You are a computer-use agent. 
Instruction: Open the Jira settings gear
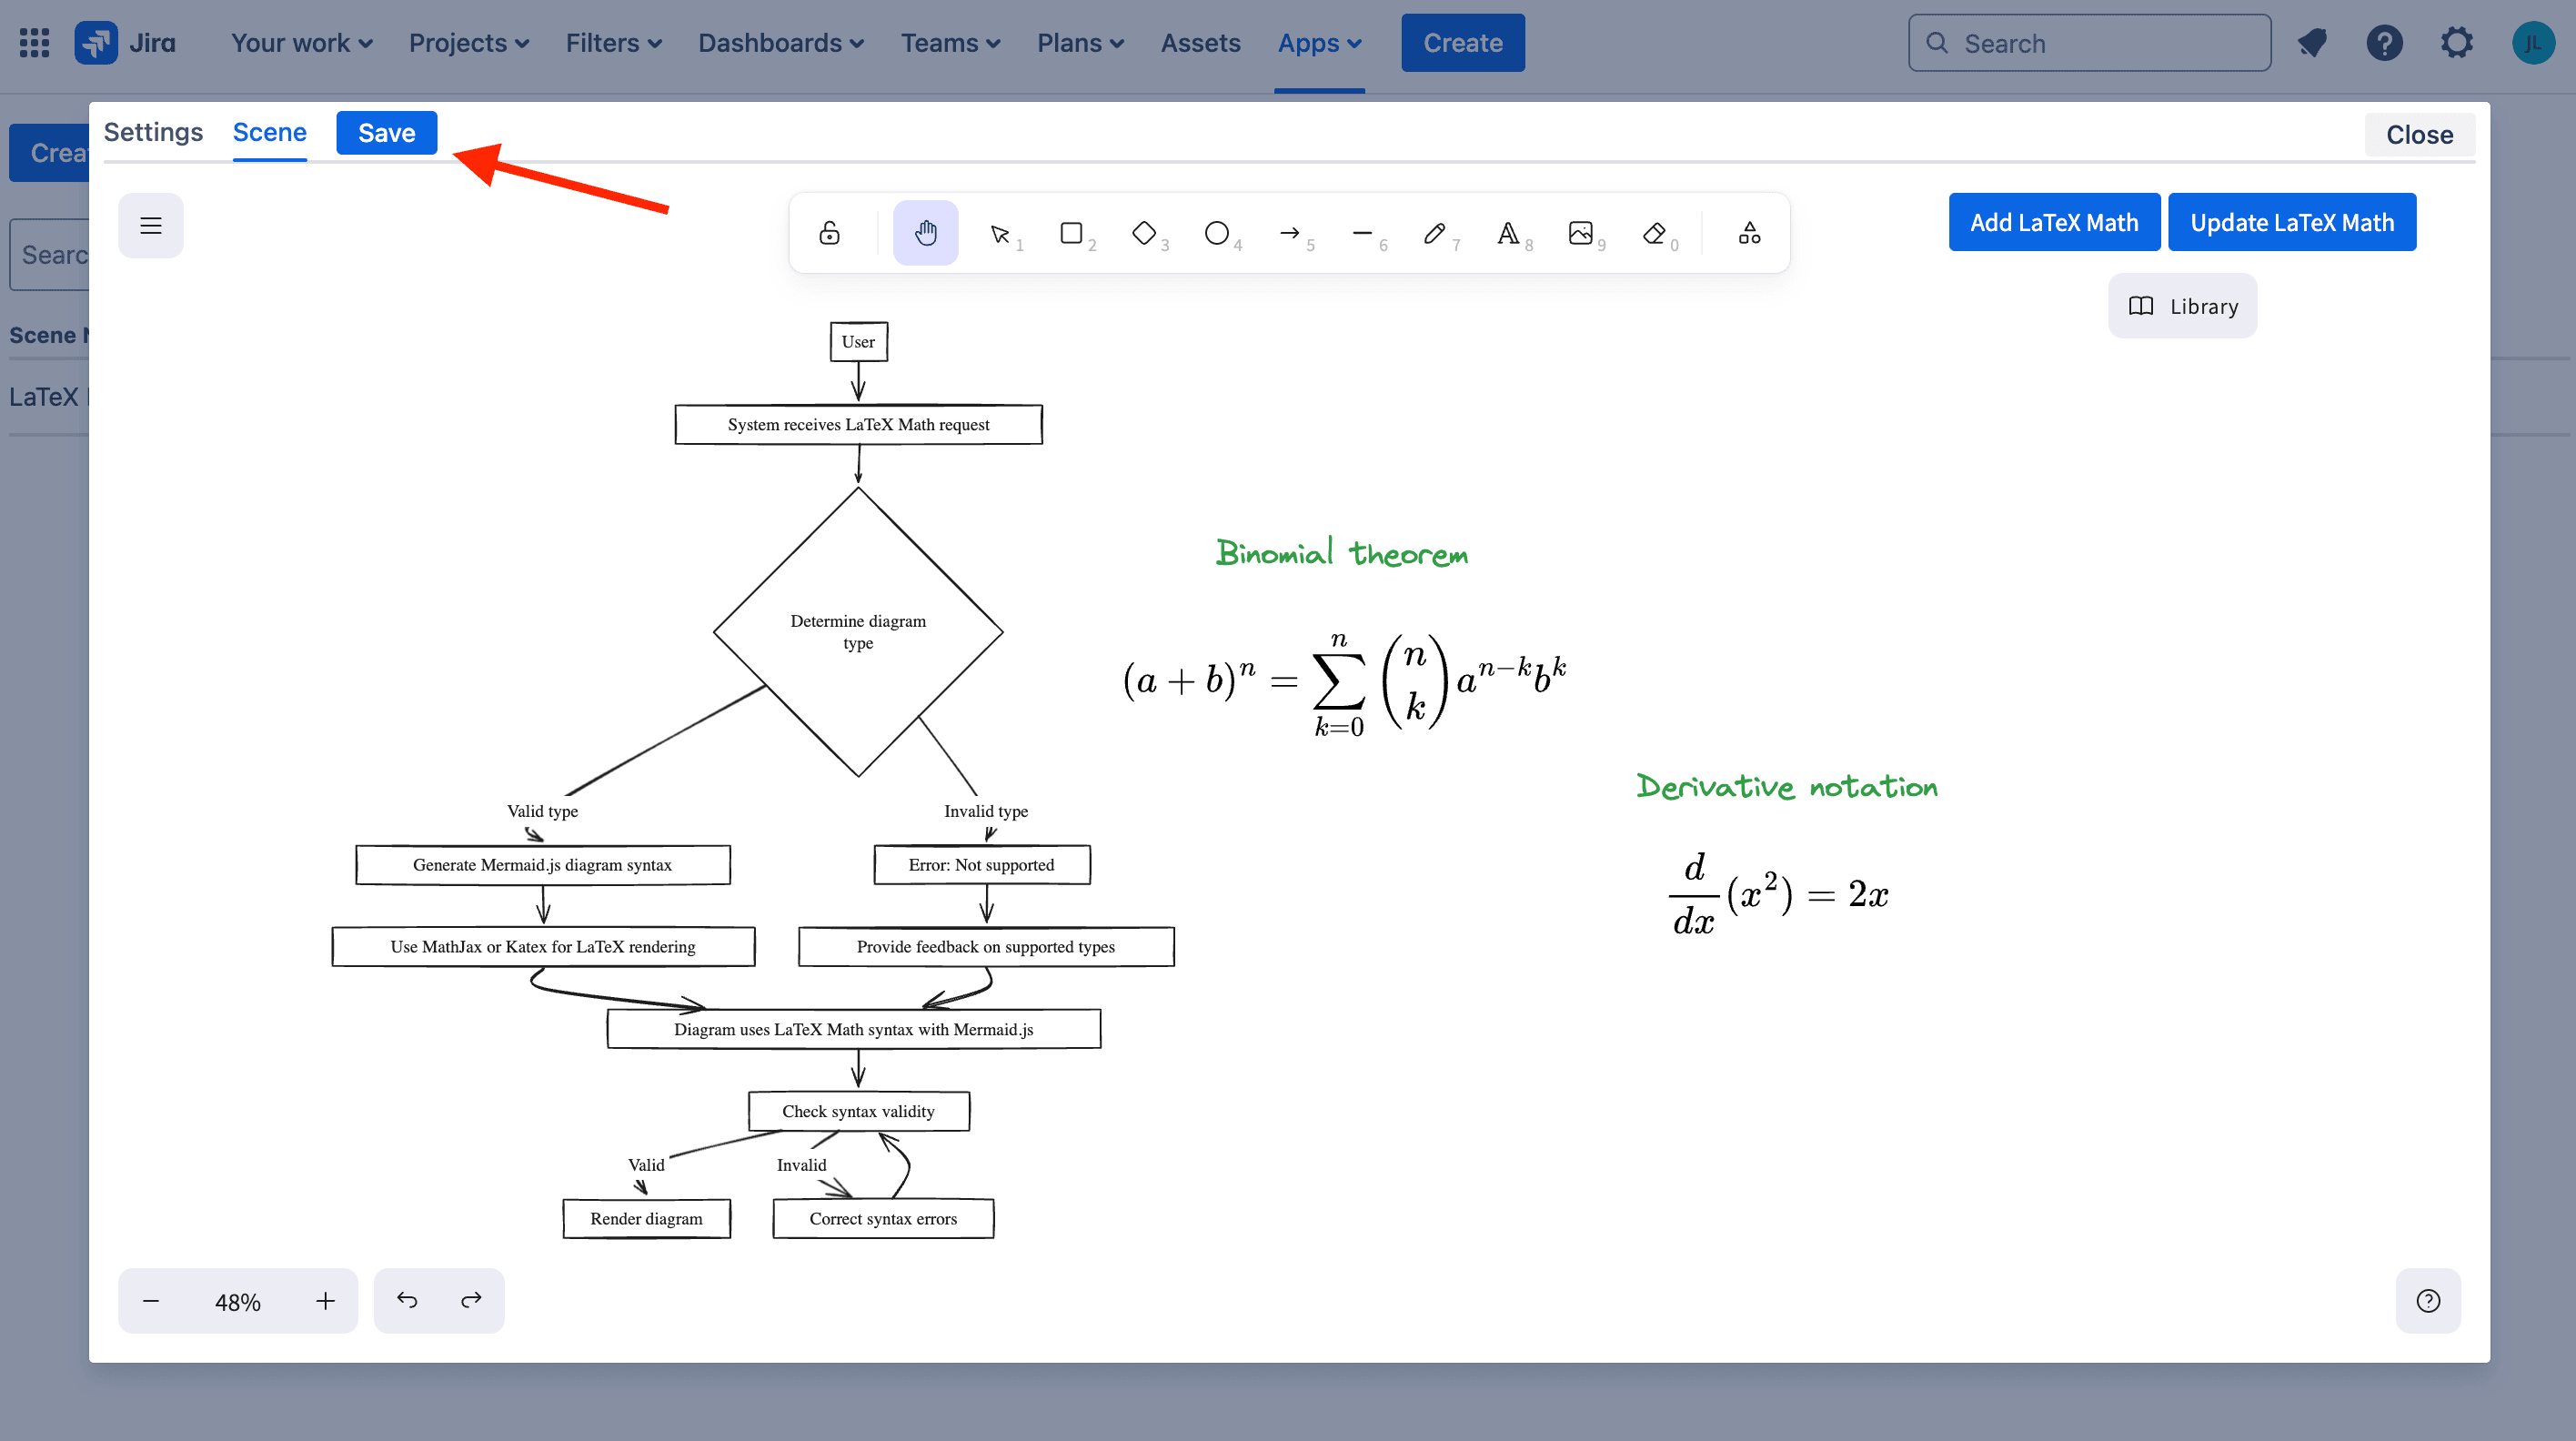coord(2456,43)
